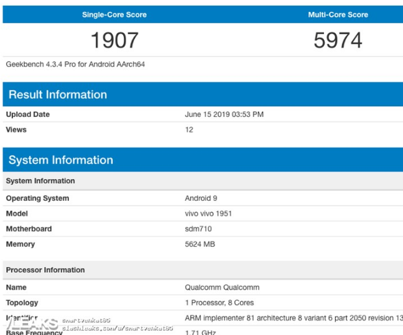Select the vivo vivo 1951 model value
The width and height of the screenshot is (403, 335).
pyautogui.click(x=208, y=213)
